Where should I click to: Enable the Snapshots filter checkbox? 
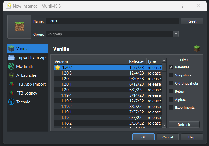(x=171, y=75)
